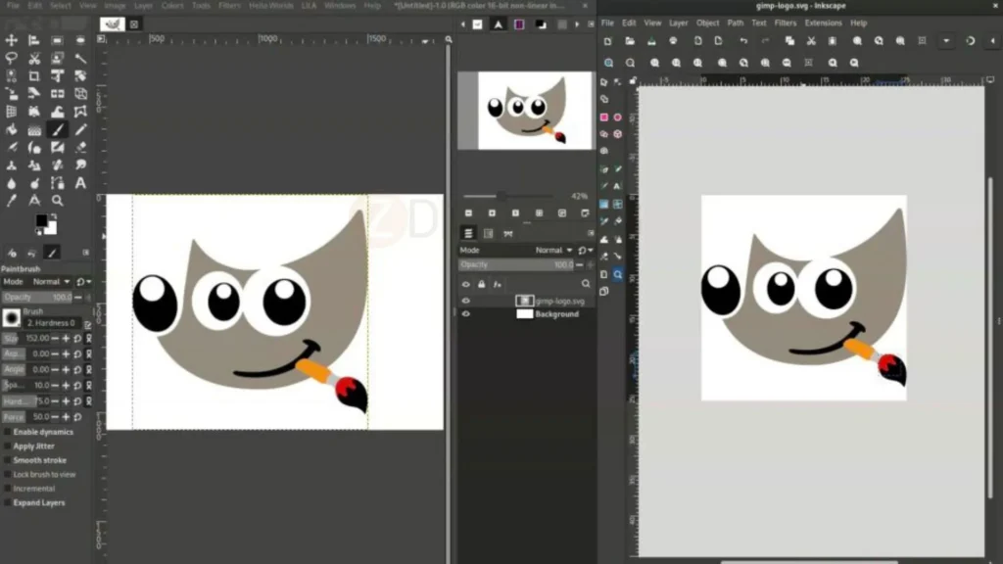Click the Inkscape New document icon

[607, 41]
